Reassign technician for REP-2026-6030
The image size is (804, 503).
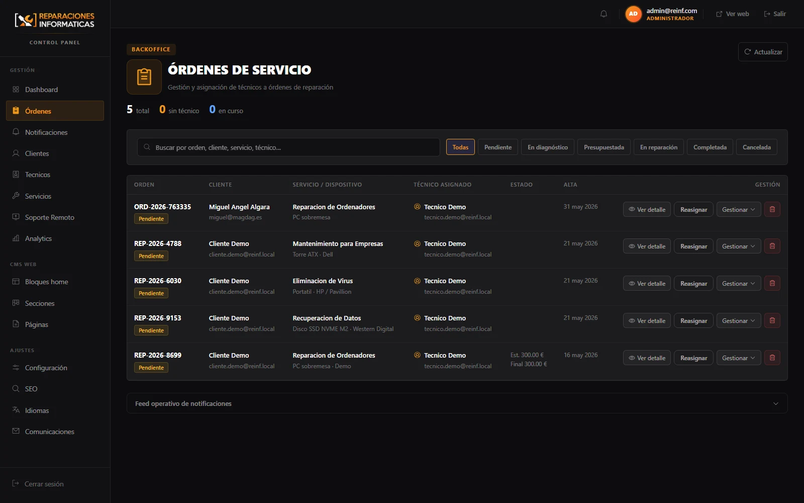(693, 283)
